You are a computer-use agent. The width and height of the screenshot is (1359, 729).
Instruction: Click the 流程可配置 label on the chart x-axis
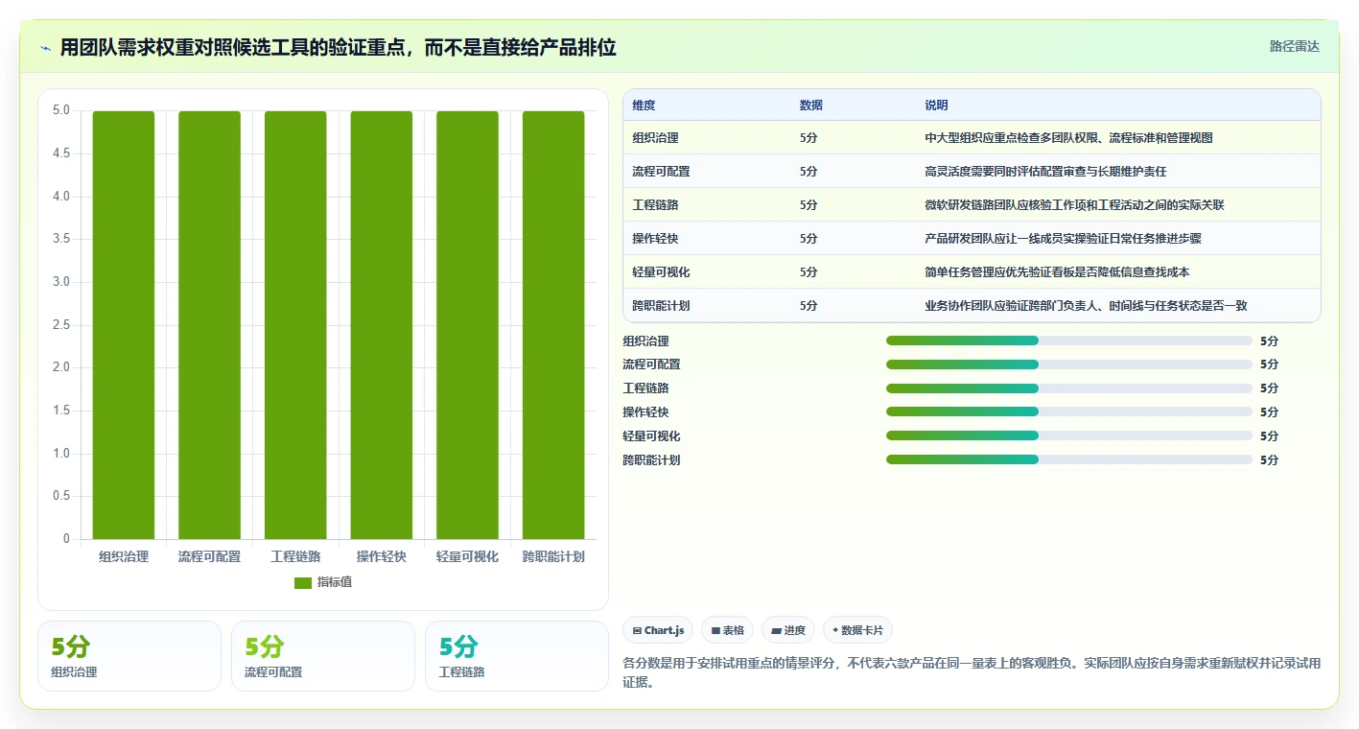tap(209, 556)
